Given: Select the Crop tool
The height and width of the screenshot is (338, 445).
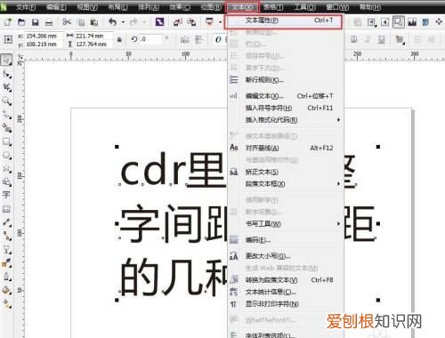Looking at the screenshot, I should point(6,87).
